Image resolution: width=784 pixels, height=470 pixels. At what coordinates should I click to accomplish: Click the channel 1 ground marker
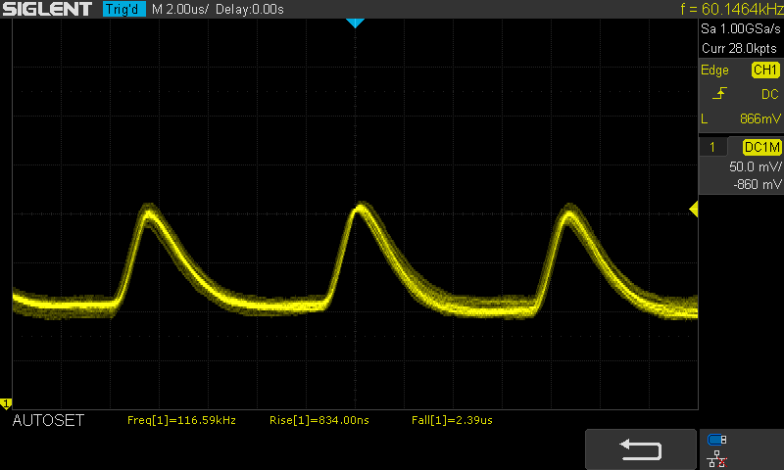click(x=6, y=403)
